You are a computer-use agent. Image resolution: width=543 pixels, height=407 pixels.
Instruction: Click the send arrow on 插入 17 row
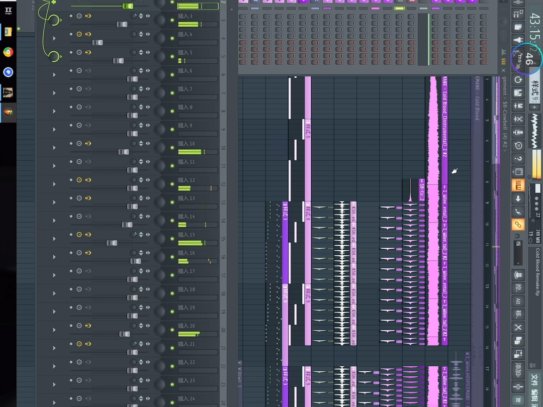[54, 275]
